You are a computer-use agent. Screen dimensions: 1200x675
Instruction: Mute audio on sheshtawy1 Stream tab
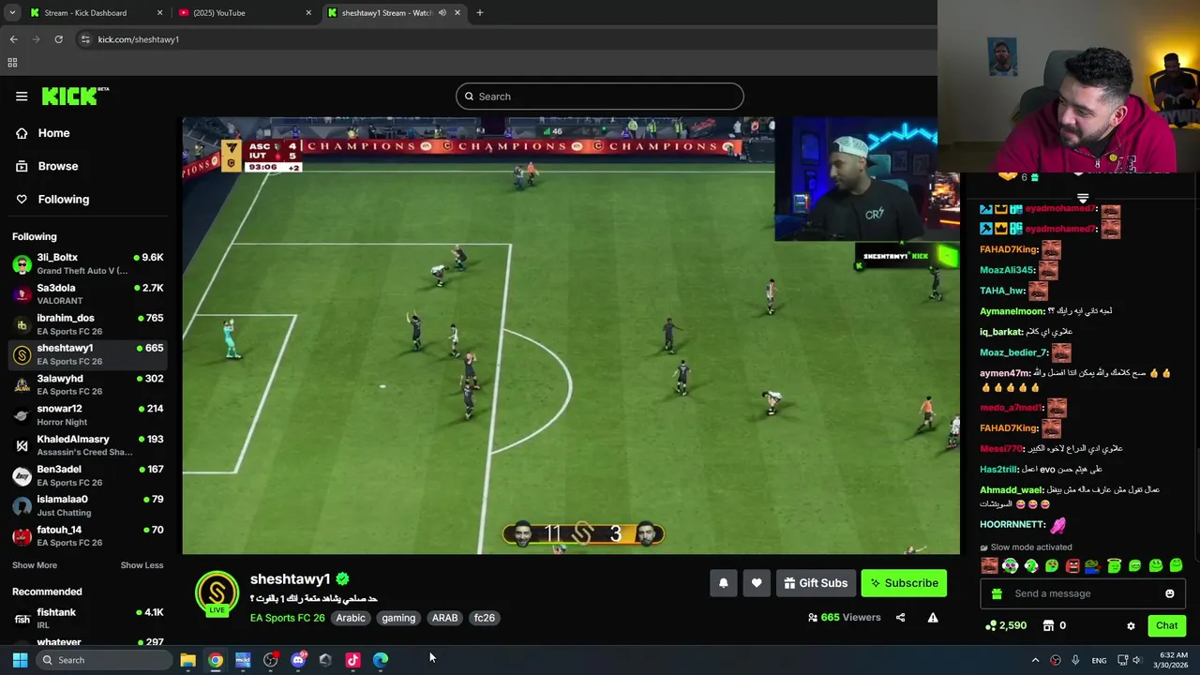click(442, 13)
